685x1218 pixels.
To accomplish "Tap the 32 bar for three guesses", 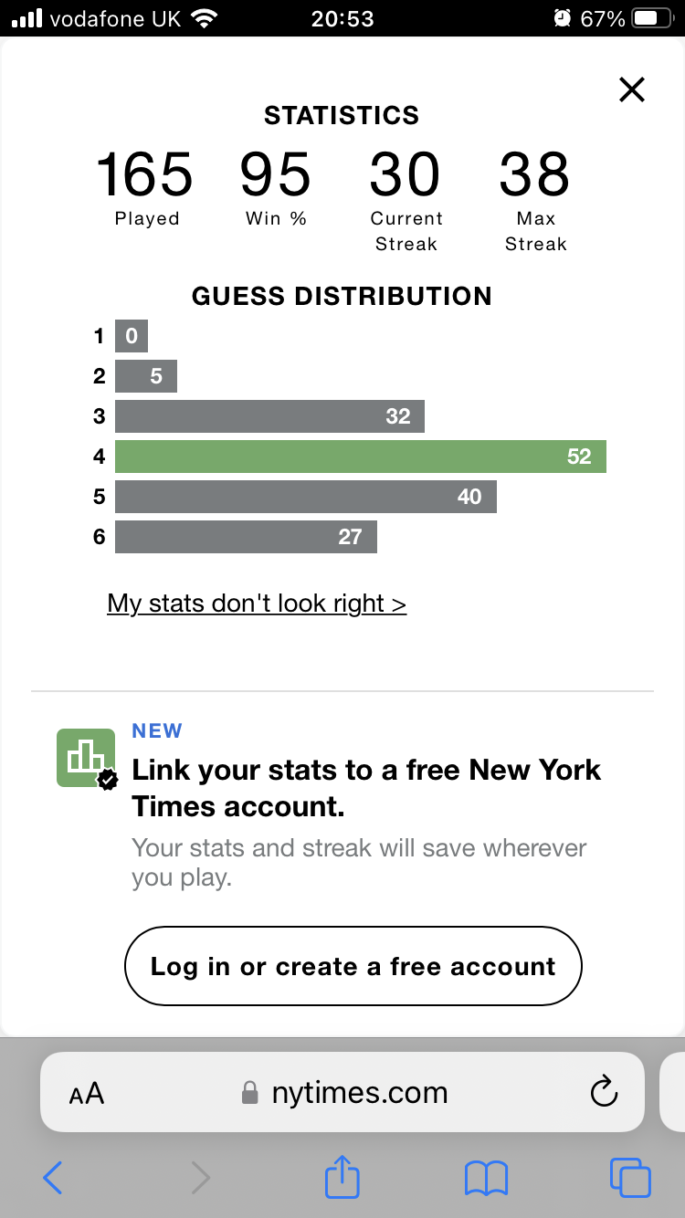I will coord(269,416).
